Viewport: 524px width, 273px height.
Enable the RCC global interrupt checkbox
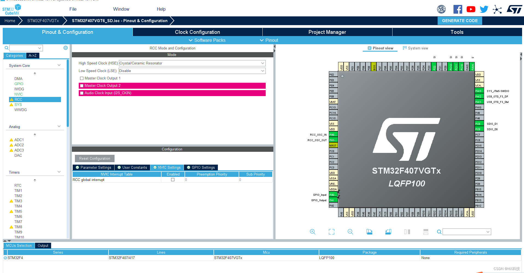click(x=173, y=180)
